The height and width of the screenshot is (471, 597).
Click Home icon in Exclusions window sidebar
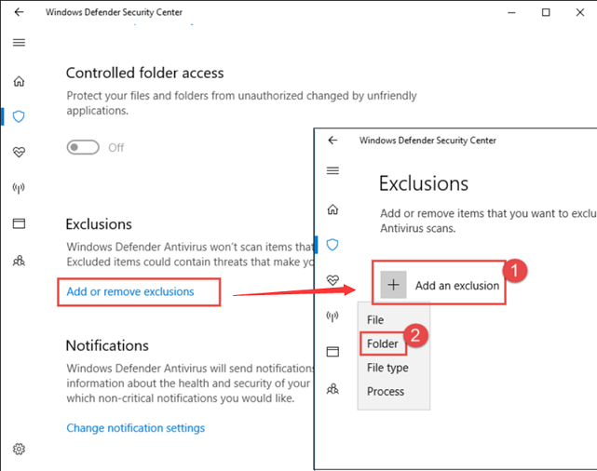click(x=332, y=209)
